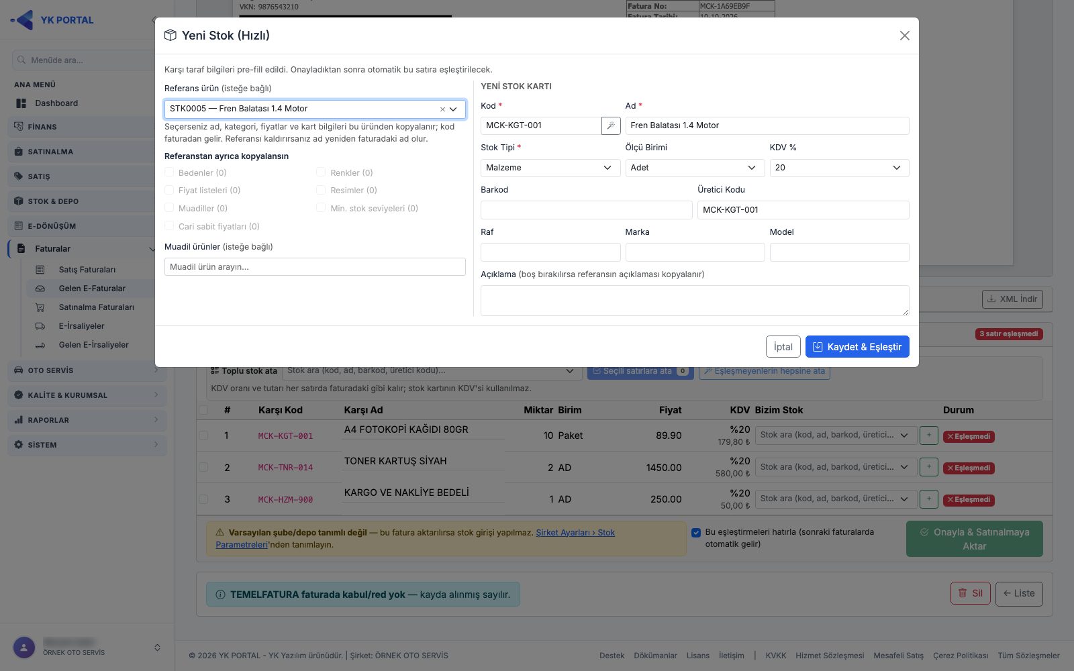Open the Stok & Depo menu
This screenshot has width=1074, height=671.
[87, 201]
